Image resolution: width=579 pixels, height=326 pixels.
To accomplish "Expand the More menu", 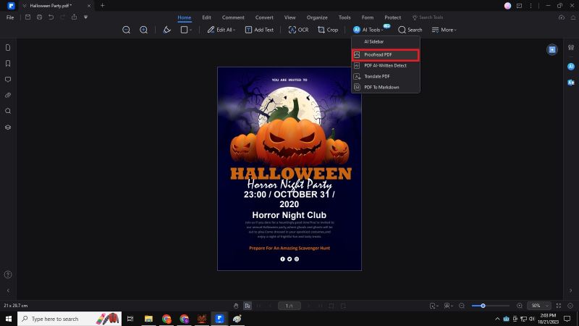I will [444, 30].
